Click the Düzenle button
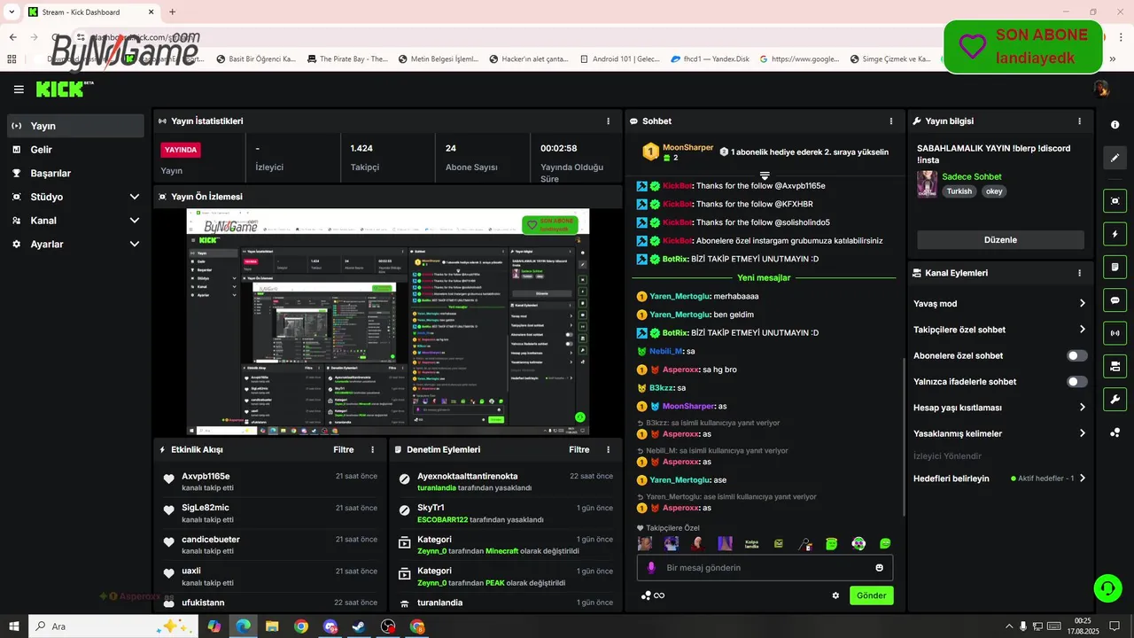 (x=1000, y=240)
